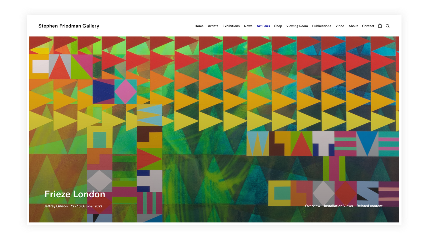
Task: Open the Video section
Action: [x=340, y=26]
